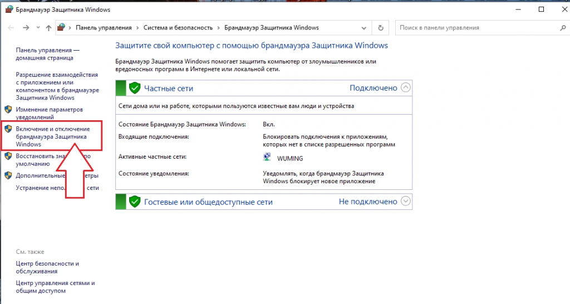Click the 'Подключено' status text
Screen dimensions: 570x304
click(373, 88)
